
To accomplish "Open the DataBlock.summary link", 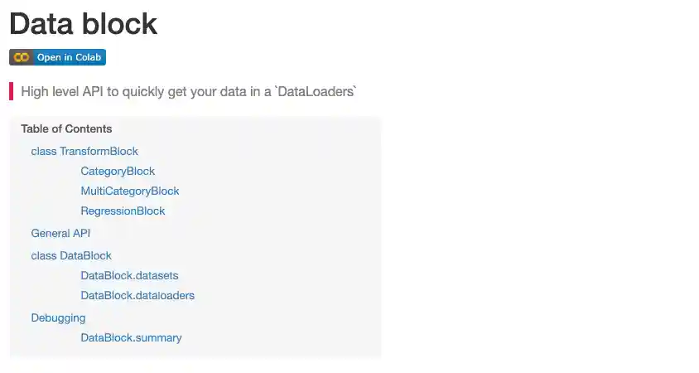I will (131, 337).
